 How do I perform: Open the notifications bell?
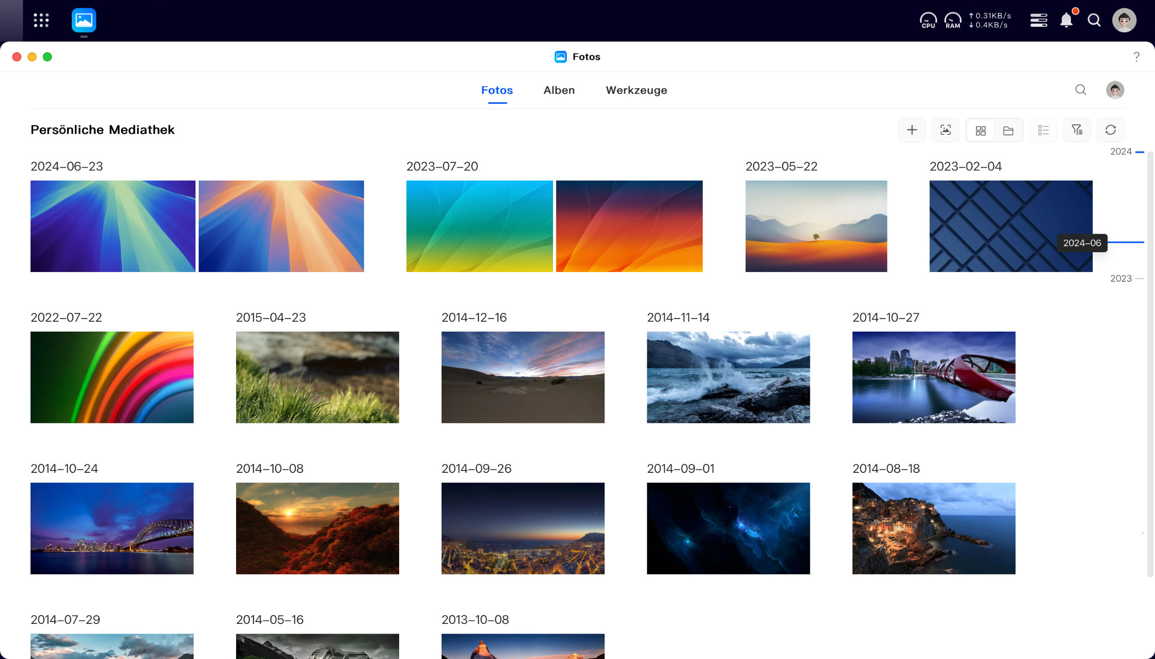coord(1066,20)
